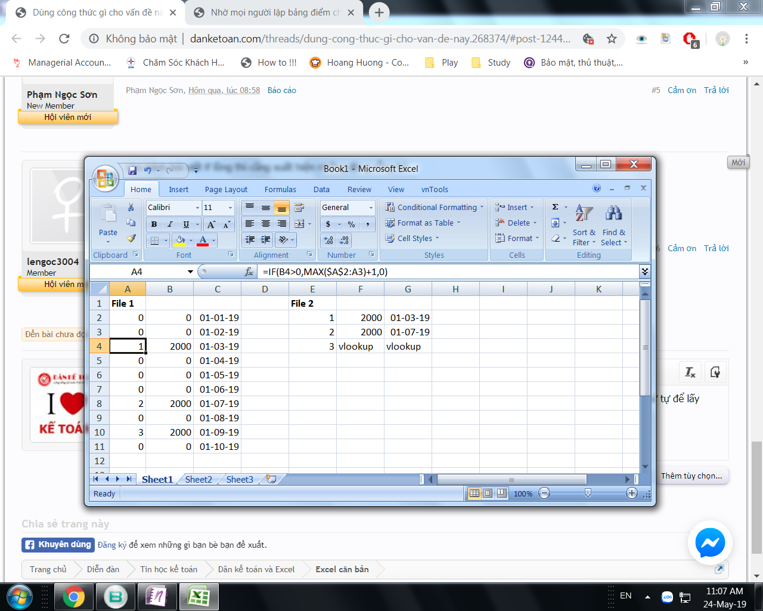This screenshot has width=763, height=611.
Task: Click the Format Painter brush icon
Action: [x=131, y=238]
